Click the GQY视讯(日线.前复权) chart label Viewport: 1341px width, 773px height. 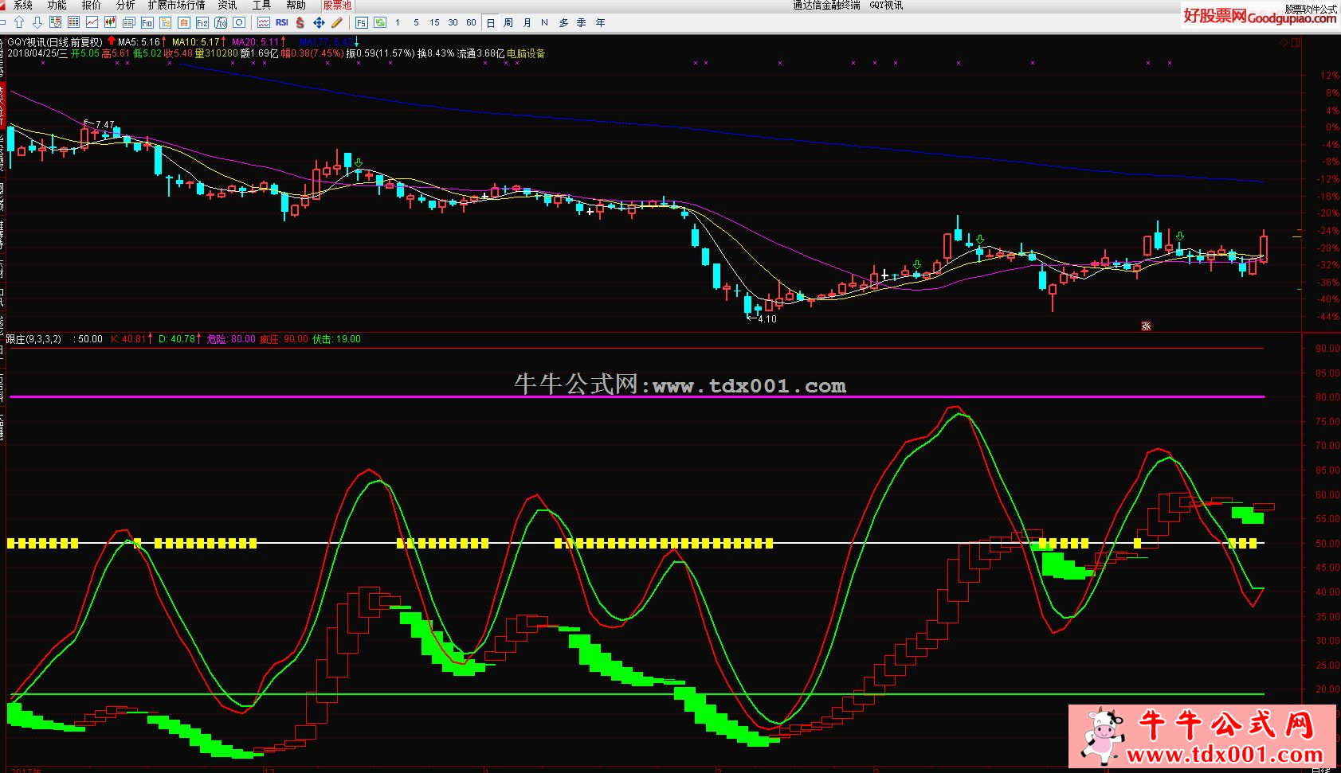pyautogui.click(x=55, y=42)
